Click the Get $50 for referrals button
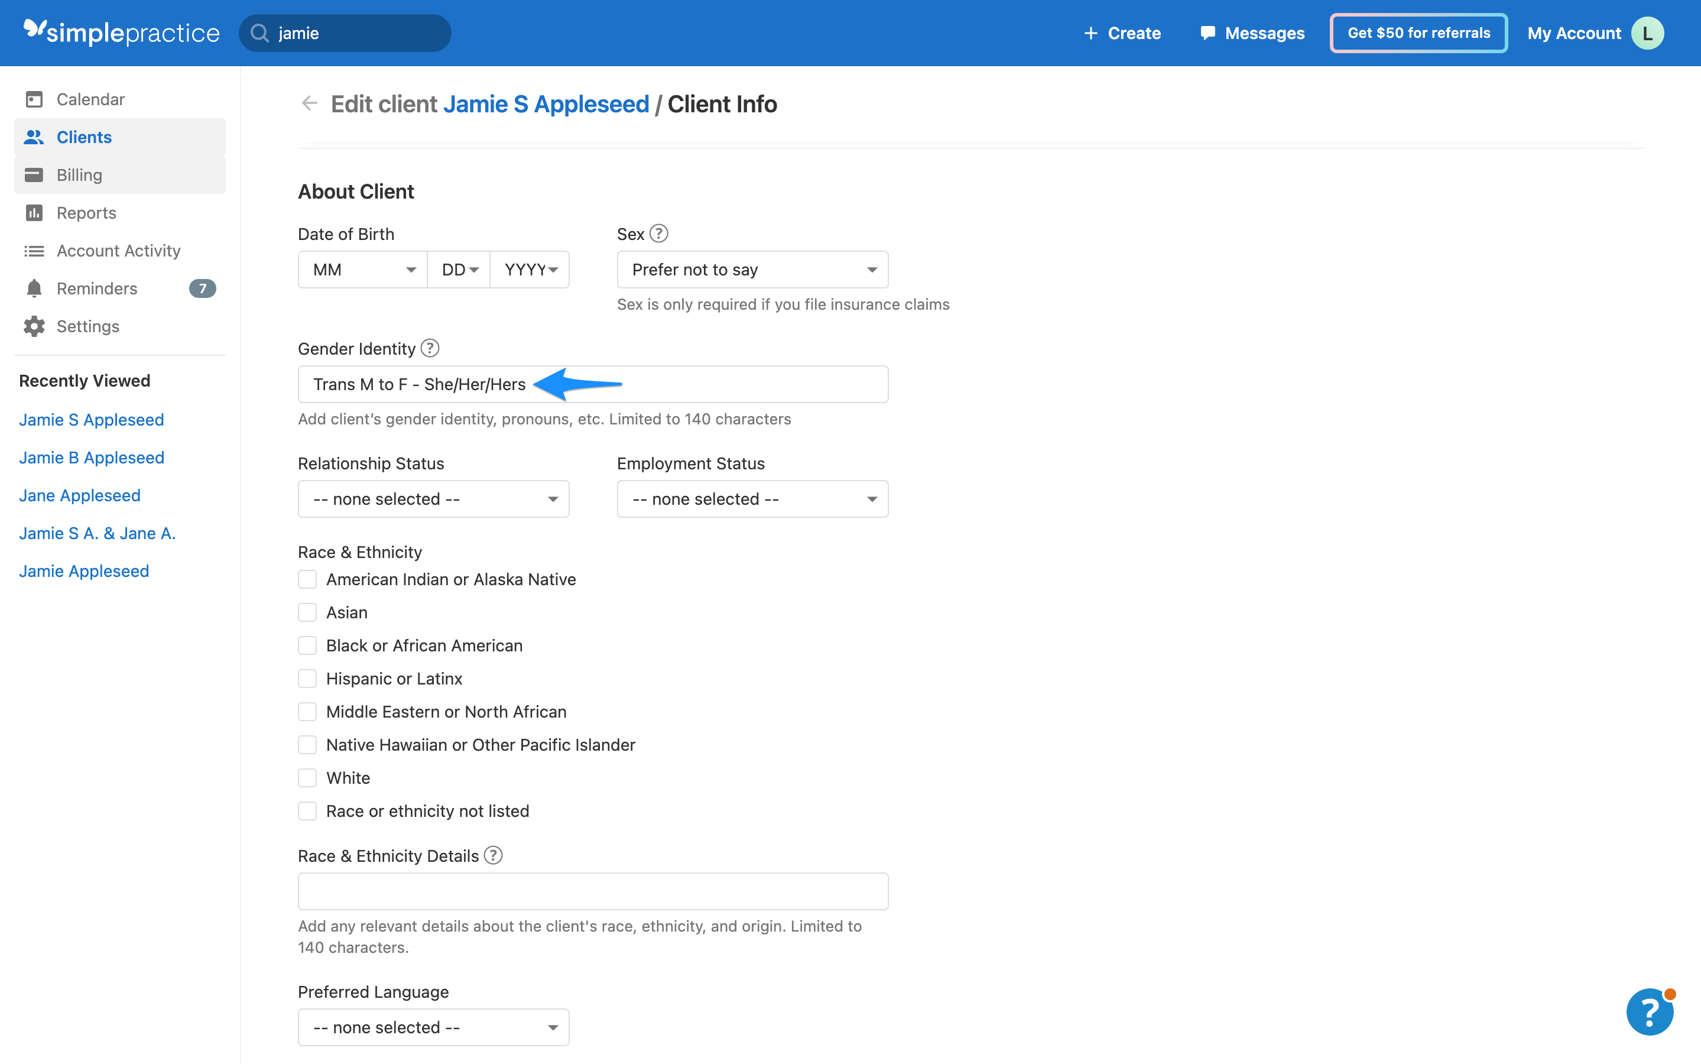Screen dimensions: 1701x1064 (x=1418, y=33)
